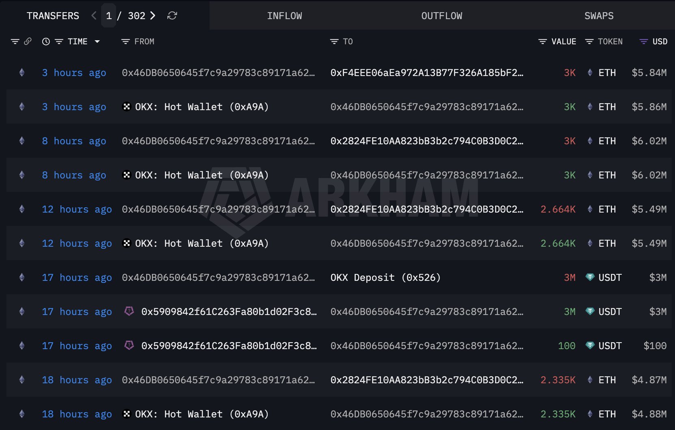Click the ETH token icon in the $4.87M row
This screenshot has width=675, height=430.
(590, 380)
